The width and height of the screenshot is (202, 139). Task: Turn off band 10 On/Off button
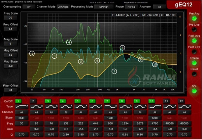coord(151,101)
